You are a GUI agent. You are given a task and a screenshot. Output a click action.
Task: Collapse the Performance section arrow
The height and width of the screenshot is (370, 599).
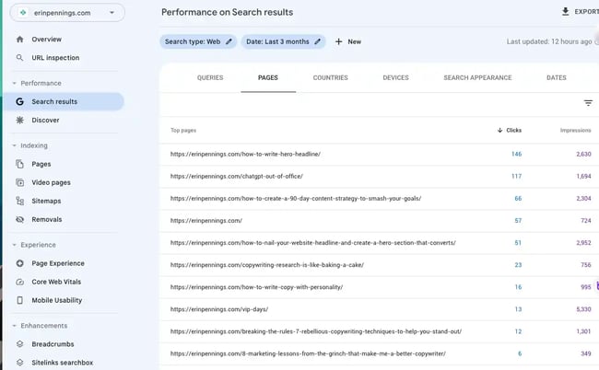pyautogui.click(x=14, y=83)
